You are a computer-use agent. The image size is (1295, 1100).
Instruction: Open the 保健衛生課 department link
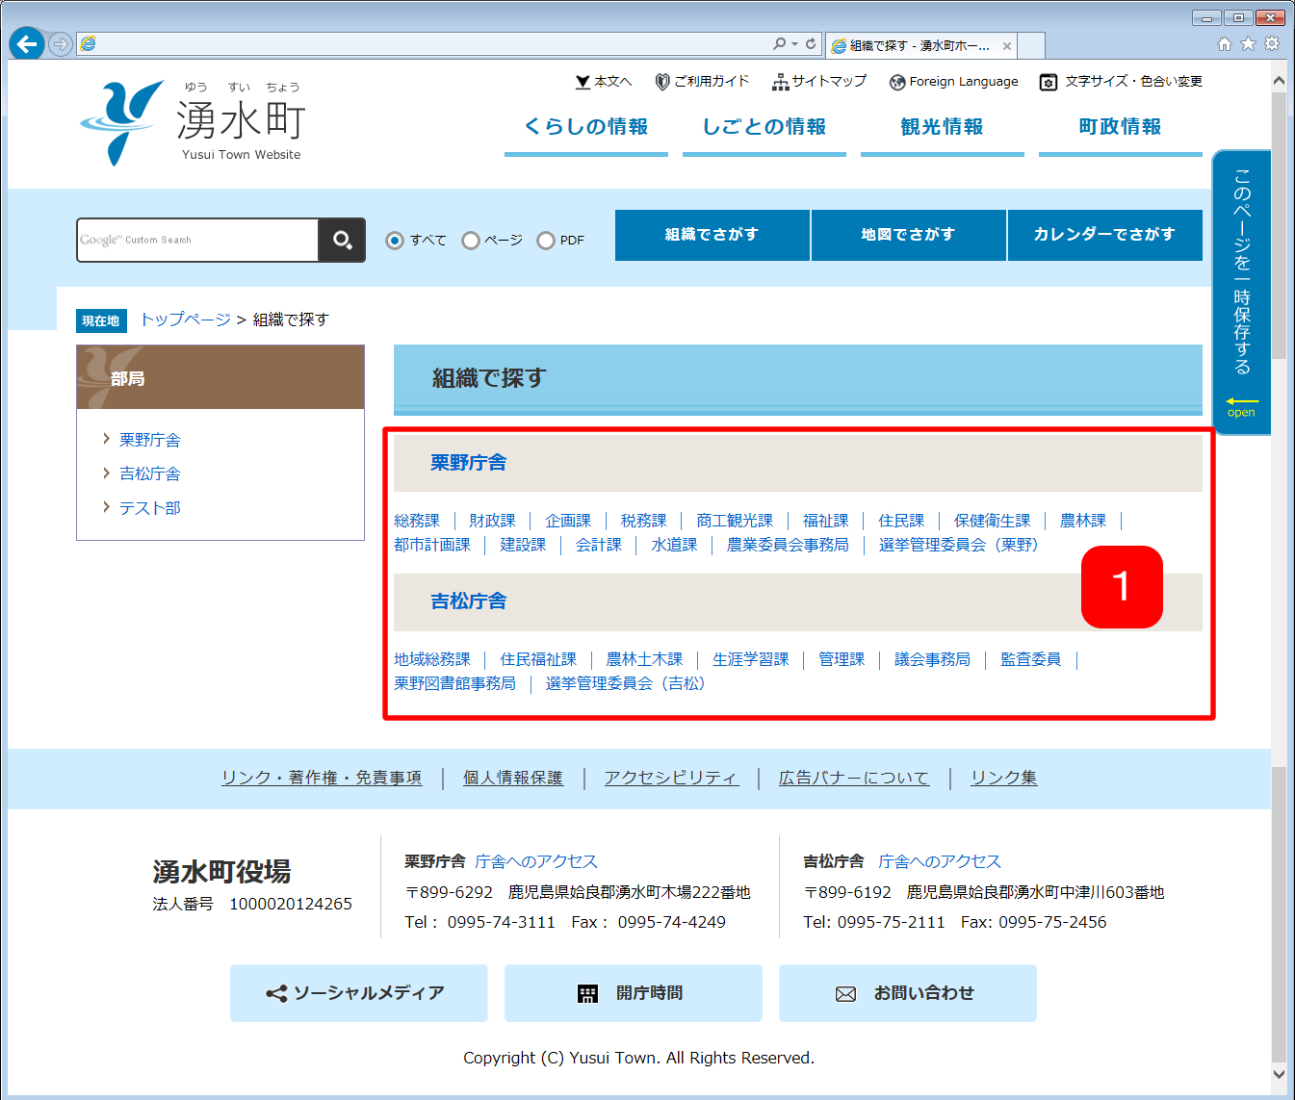(993, 521)
